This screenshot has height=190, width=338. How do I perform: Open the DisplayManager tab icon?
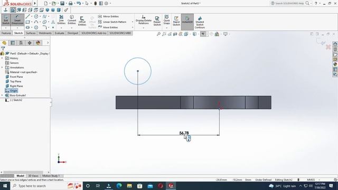click(x=38, y=43)
